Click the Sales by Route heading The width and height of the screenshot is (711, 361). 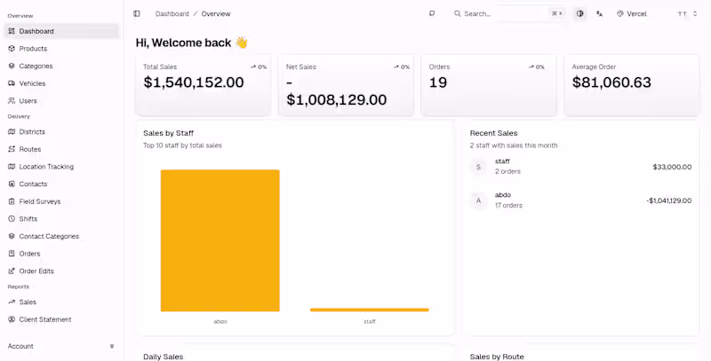(497, 357)
